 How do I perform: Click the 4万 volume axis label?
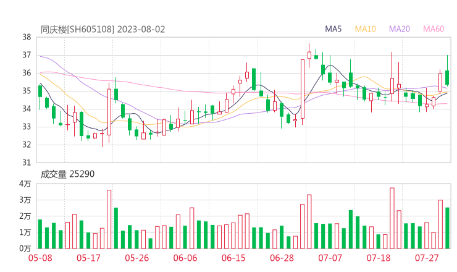point(25,184)
